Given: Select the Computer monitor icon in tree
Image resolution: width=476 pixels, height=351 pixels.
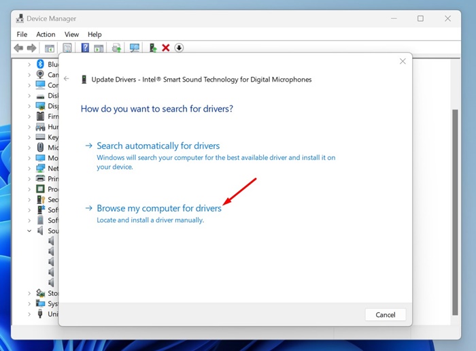Looking at the screenshot, I should pos(40,85).
